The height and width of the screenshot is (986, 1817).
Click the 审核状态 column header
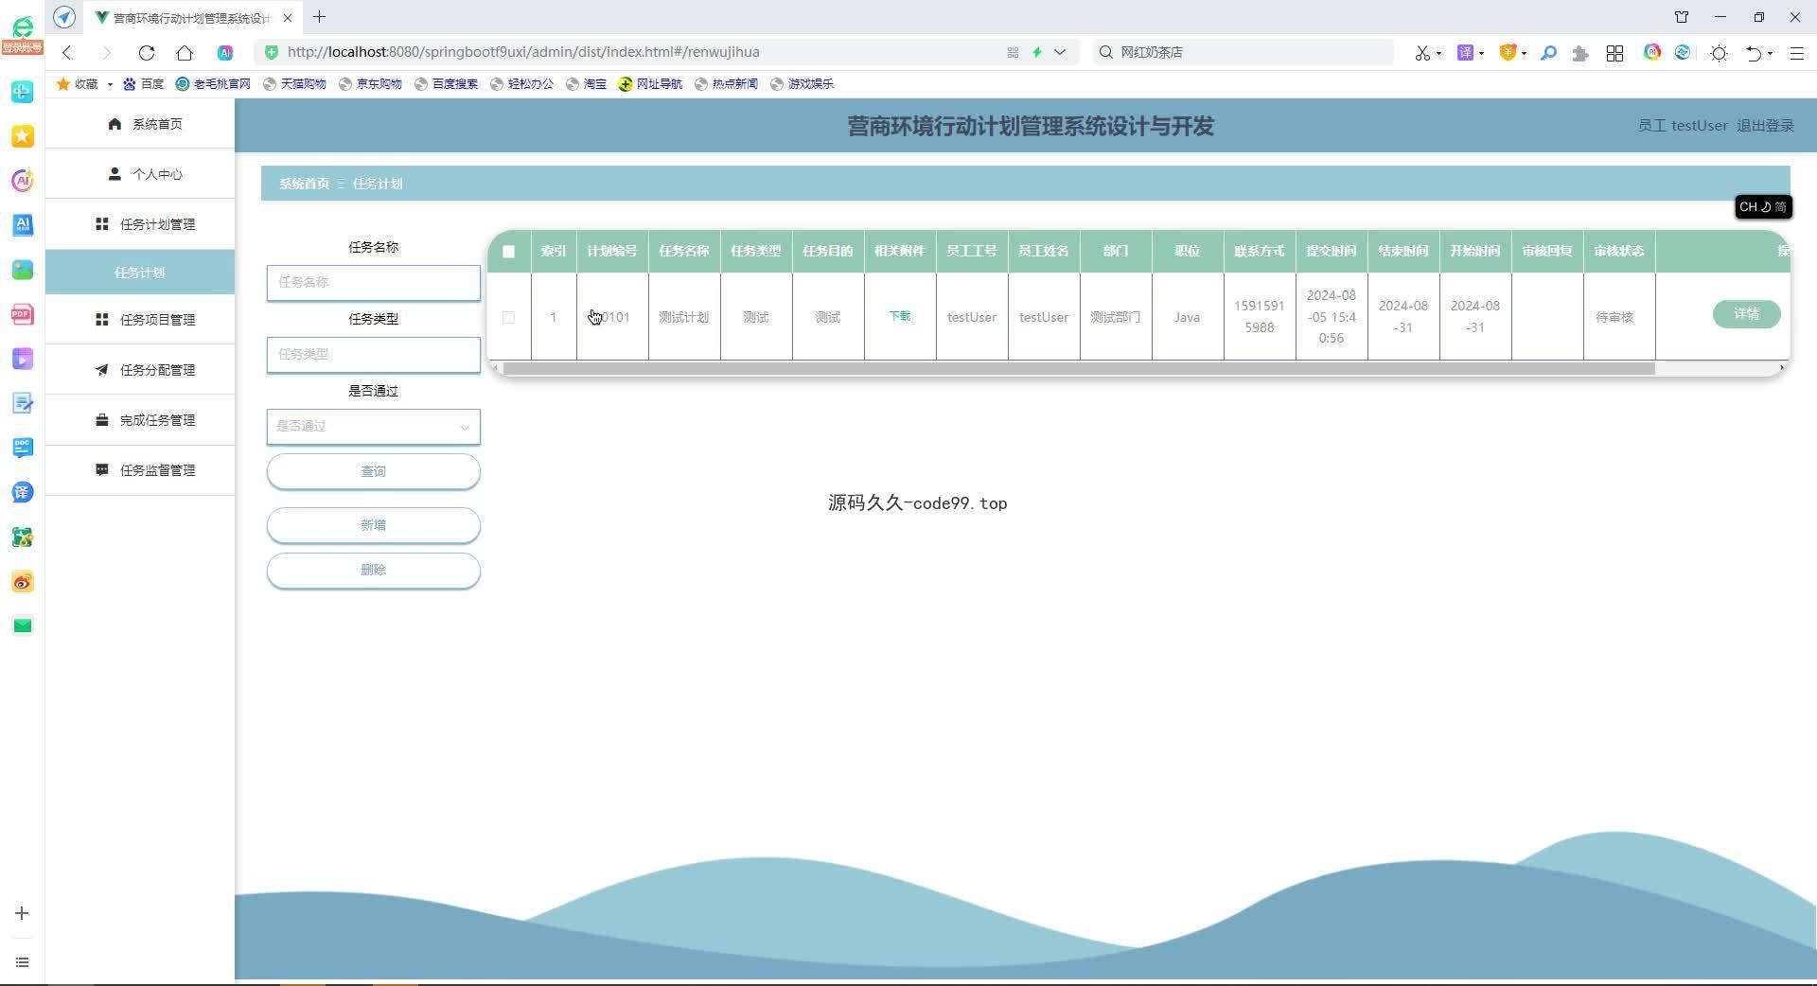tap(1619, 252)
